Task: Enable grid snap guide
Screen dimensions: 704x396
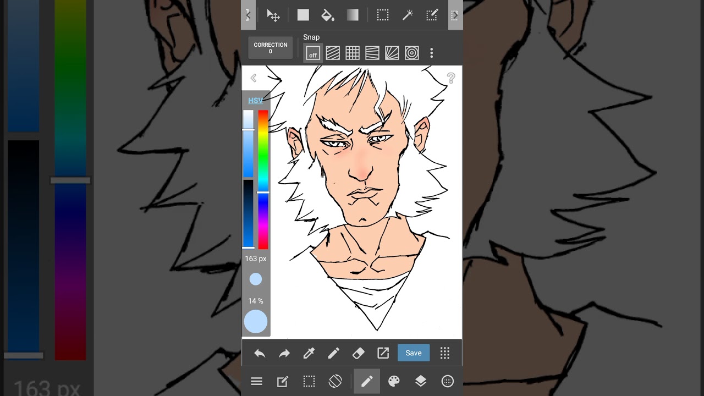Action: point(353,53)
